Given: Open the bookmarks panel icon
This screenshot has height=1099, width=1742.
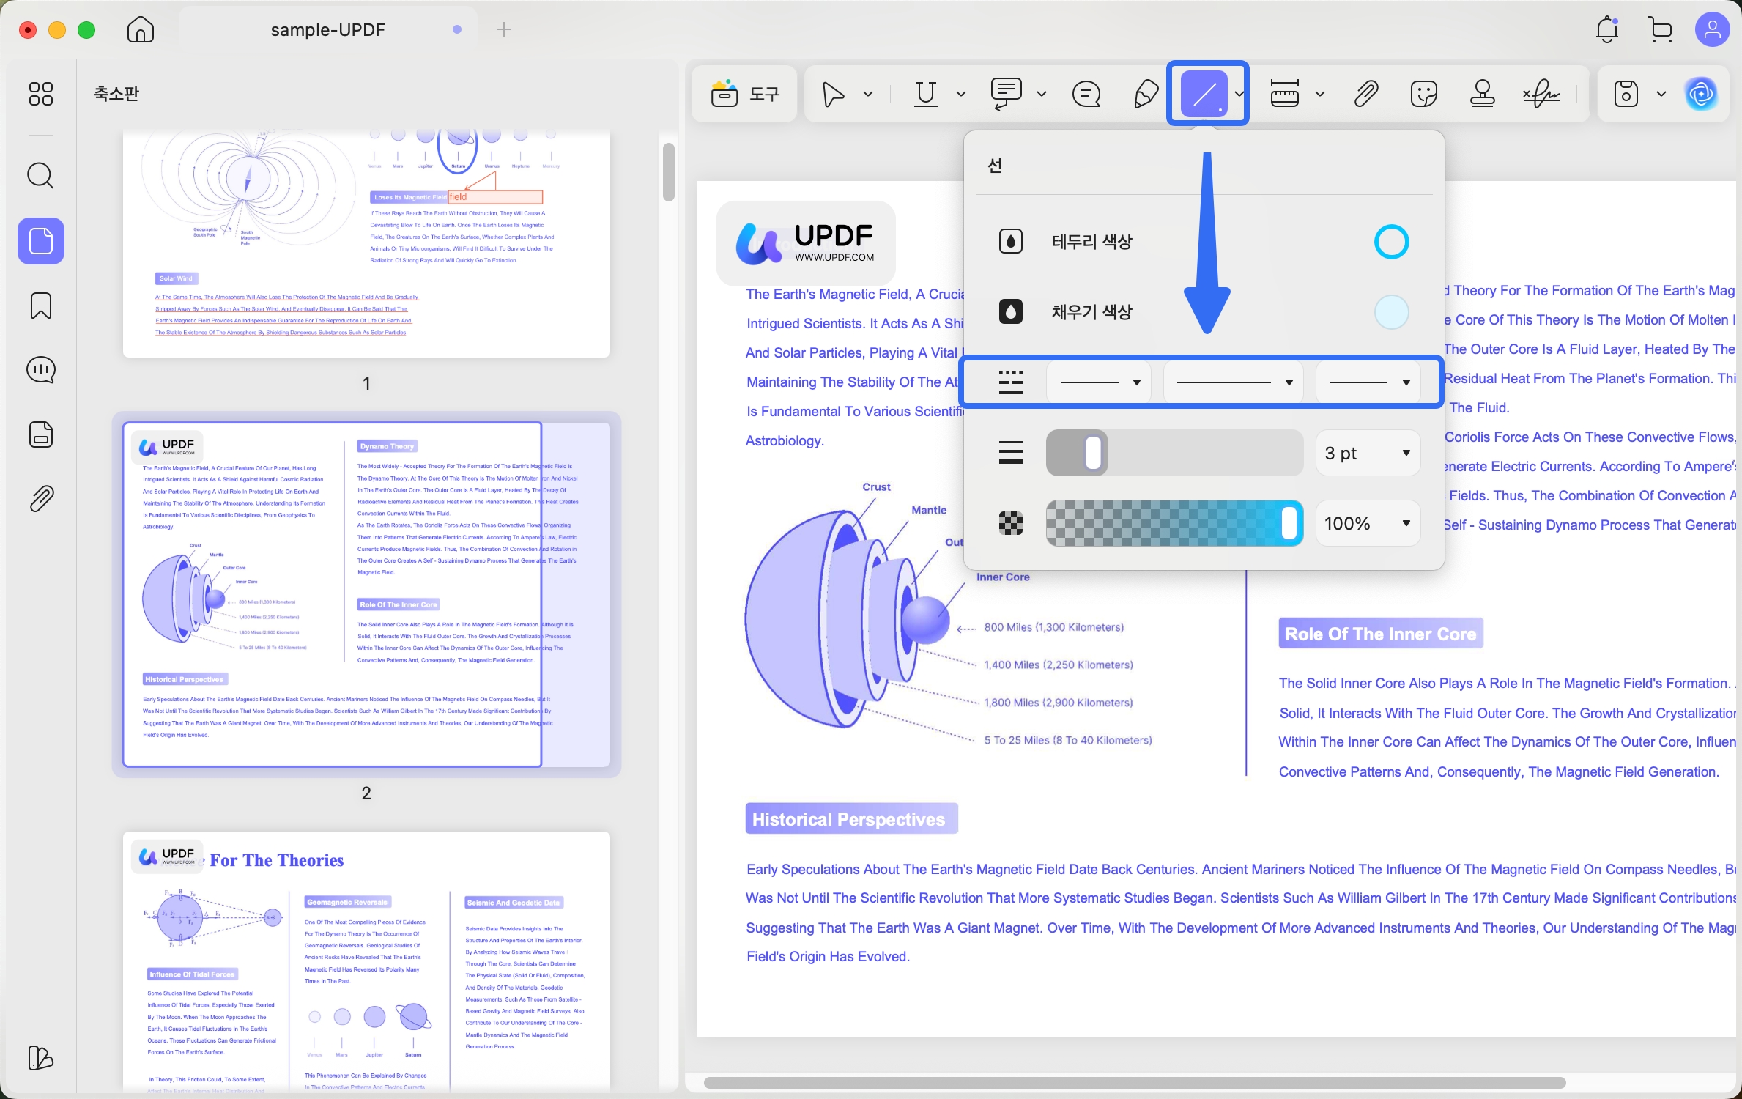Looking at the screenshot, I should coord(40,306).
